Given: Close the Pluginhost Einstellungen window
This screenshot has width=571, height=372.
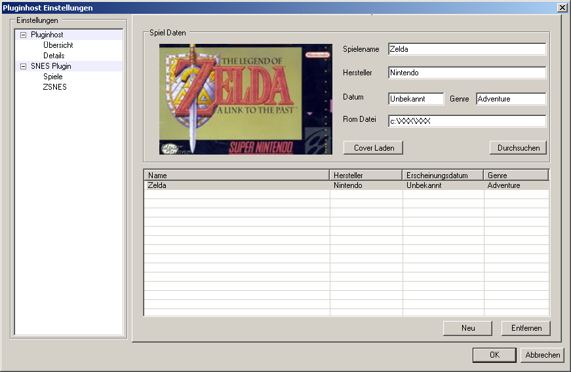Looking at the screenshot, I should coord(562,8).
